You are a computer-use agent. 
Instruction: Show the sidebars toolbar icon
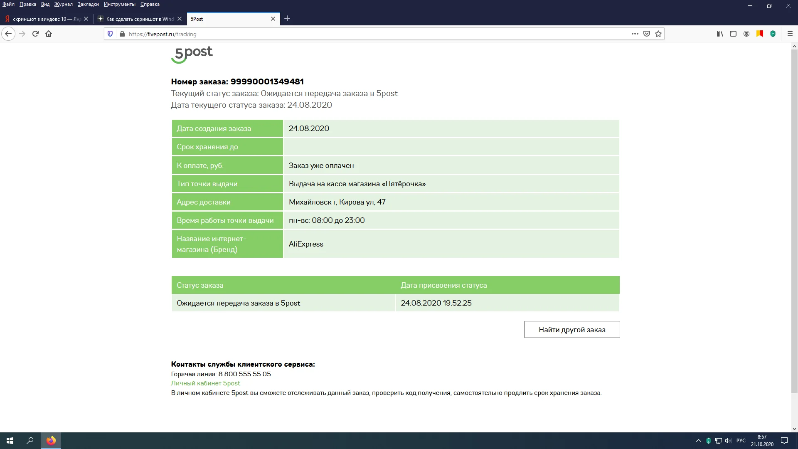[733, 34]
